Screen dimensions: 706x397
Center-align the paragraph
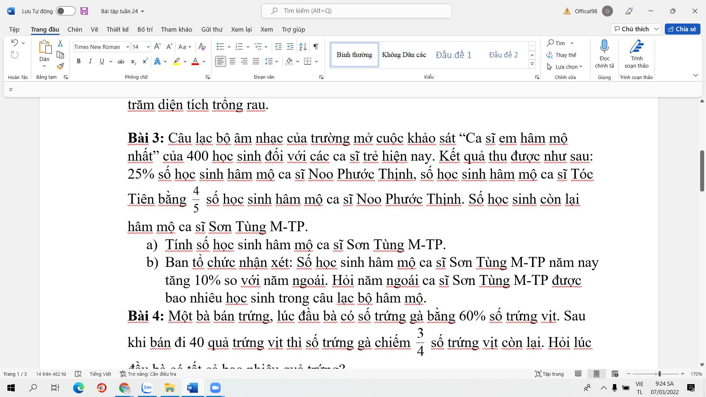[232, 61]
